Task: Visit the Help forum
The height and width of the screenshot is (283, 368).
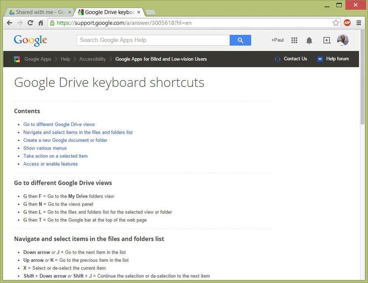Action: click(336, 59)
